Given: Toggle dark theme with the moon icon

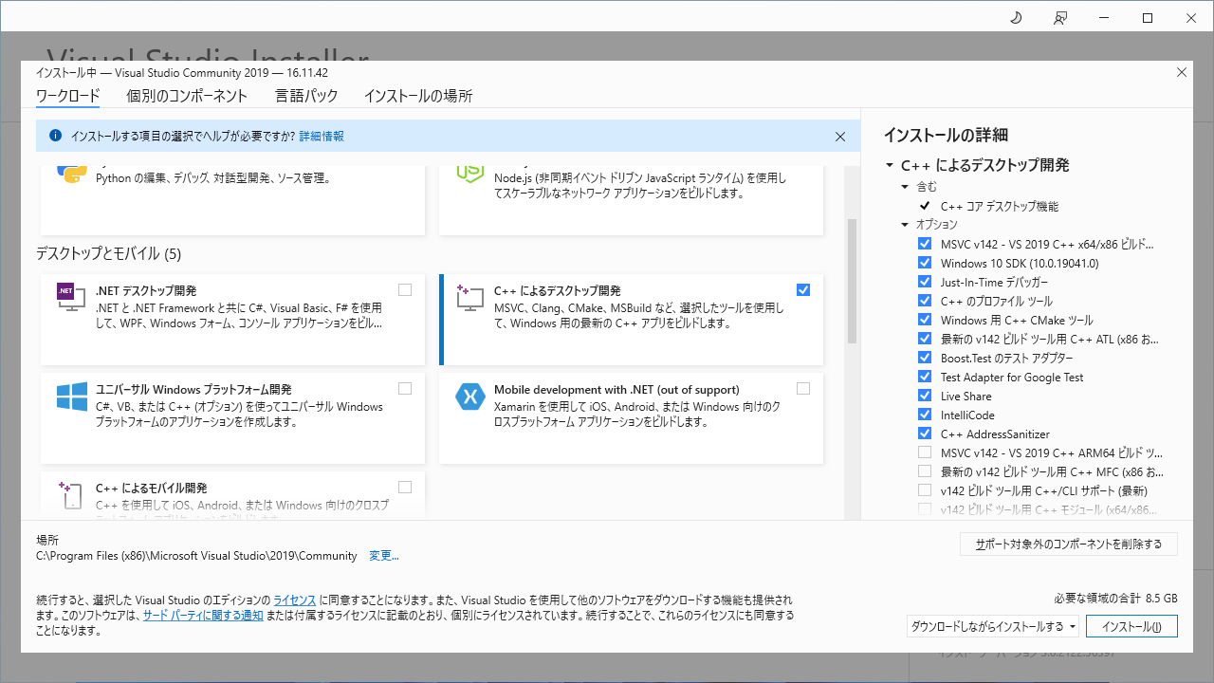Looking at the screenshot, I should click(1016, 17).
